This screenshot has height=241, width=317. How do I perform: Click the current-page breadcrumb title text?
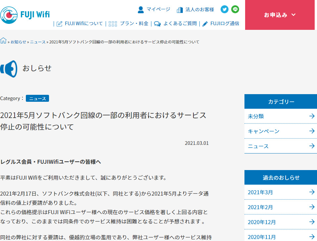pos(124,42)
